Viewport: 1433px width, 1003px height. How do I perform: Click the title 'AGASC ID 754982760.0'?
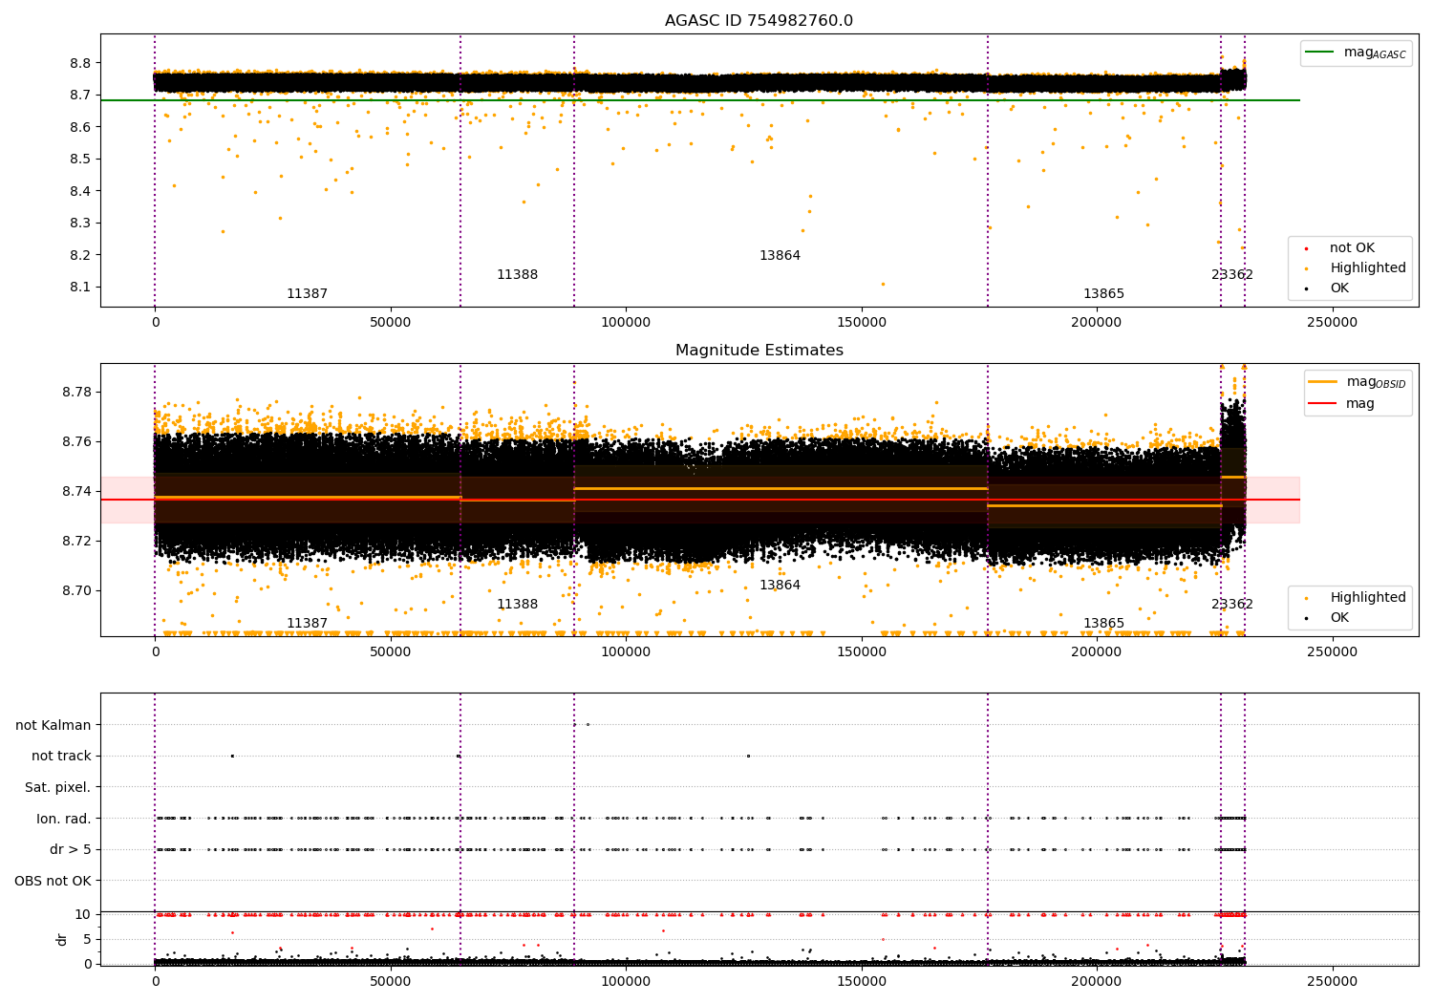coord(759,21)
